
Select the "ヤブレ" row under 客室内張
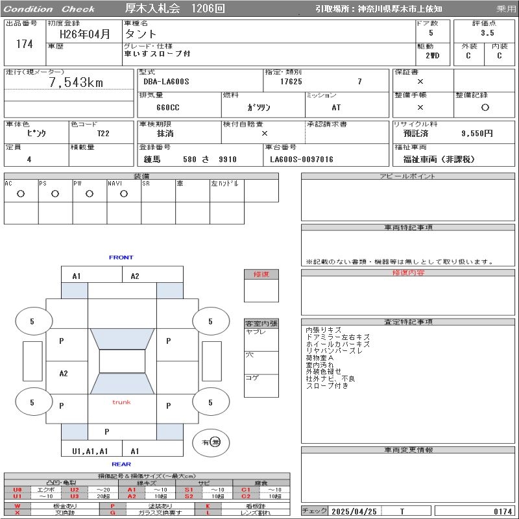click(261, 339)
